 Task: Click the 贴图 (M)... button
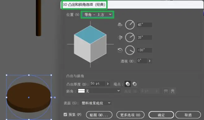[x=99, y=115]
